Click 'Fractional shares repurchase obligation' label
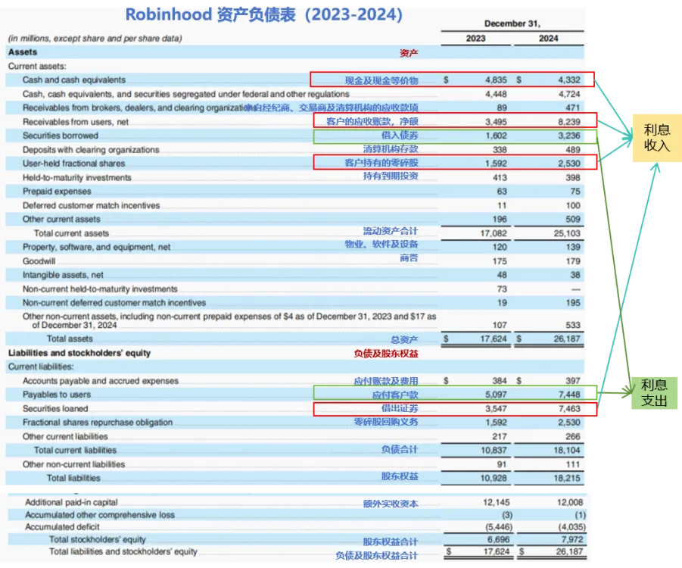The height and width of the screenshot is (568, 682). tap(98, 422)
